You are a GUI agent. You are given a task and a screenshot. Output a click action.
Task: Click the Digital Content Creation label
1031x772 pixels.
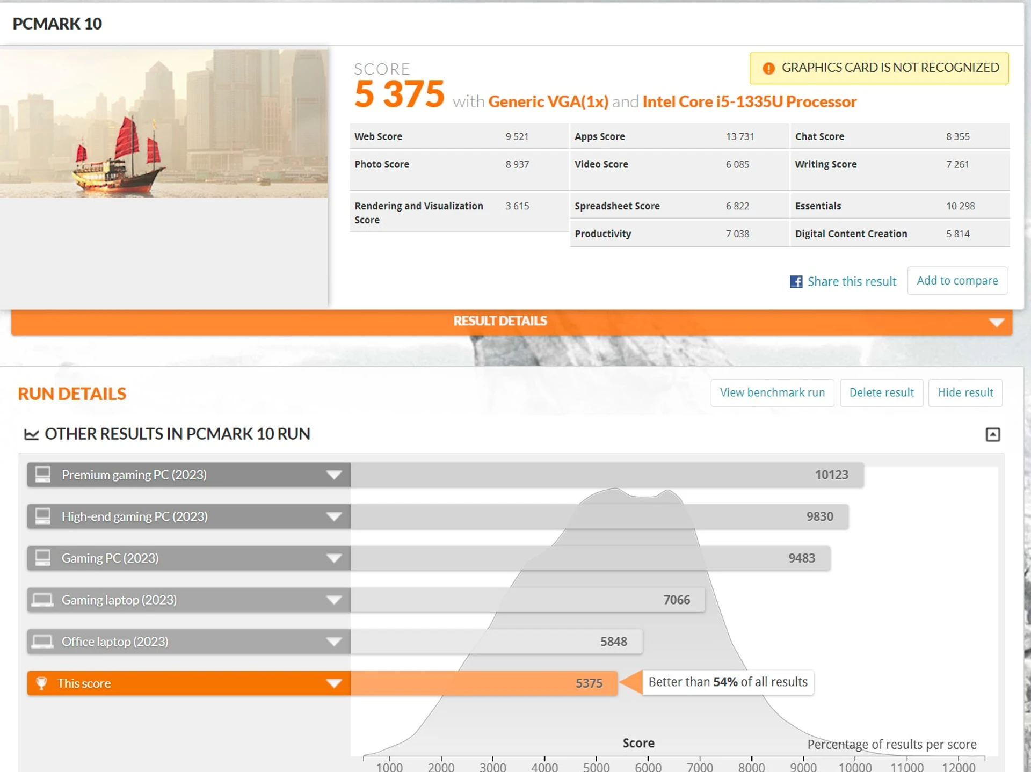(x=851, y=234)
